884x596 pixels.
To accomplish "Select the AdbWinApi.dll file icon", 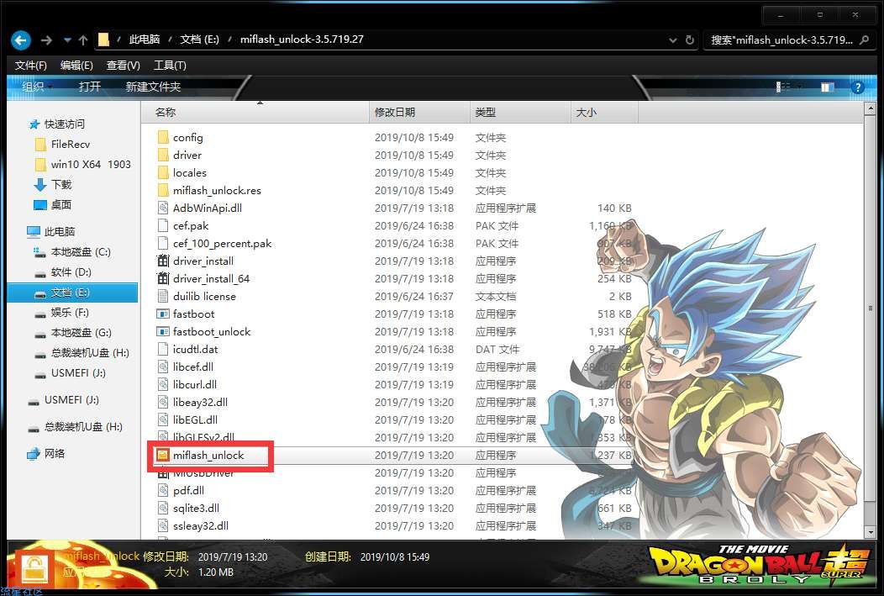I will click(163, 208).
